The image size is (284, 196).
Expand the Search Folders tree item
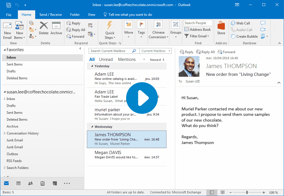click(5, 168)
